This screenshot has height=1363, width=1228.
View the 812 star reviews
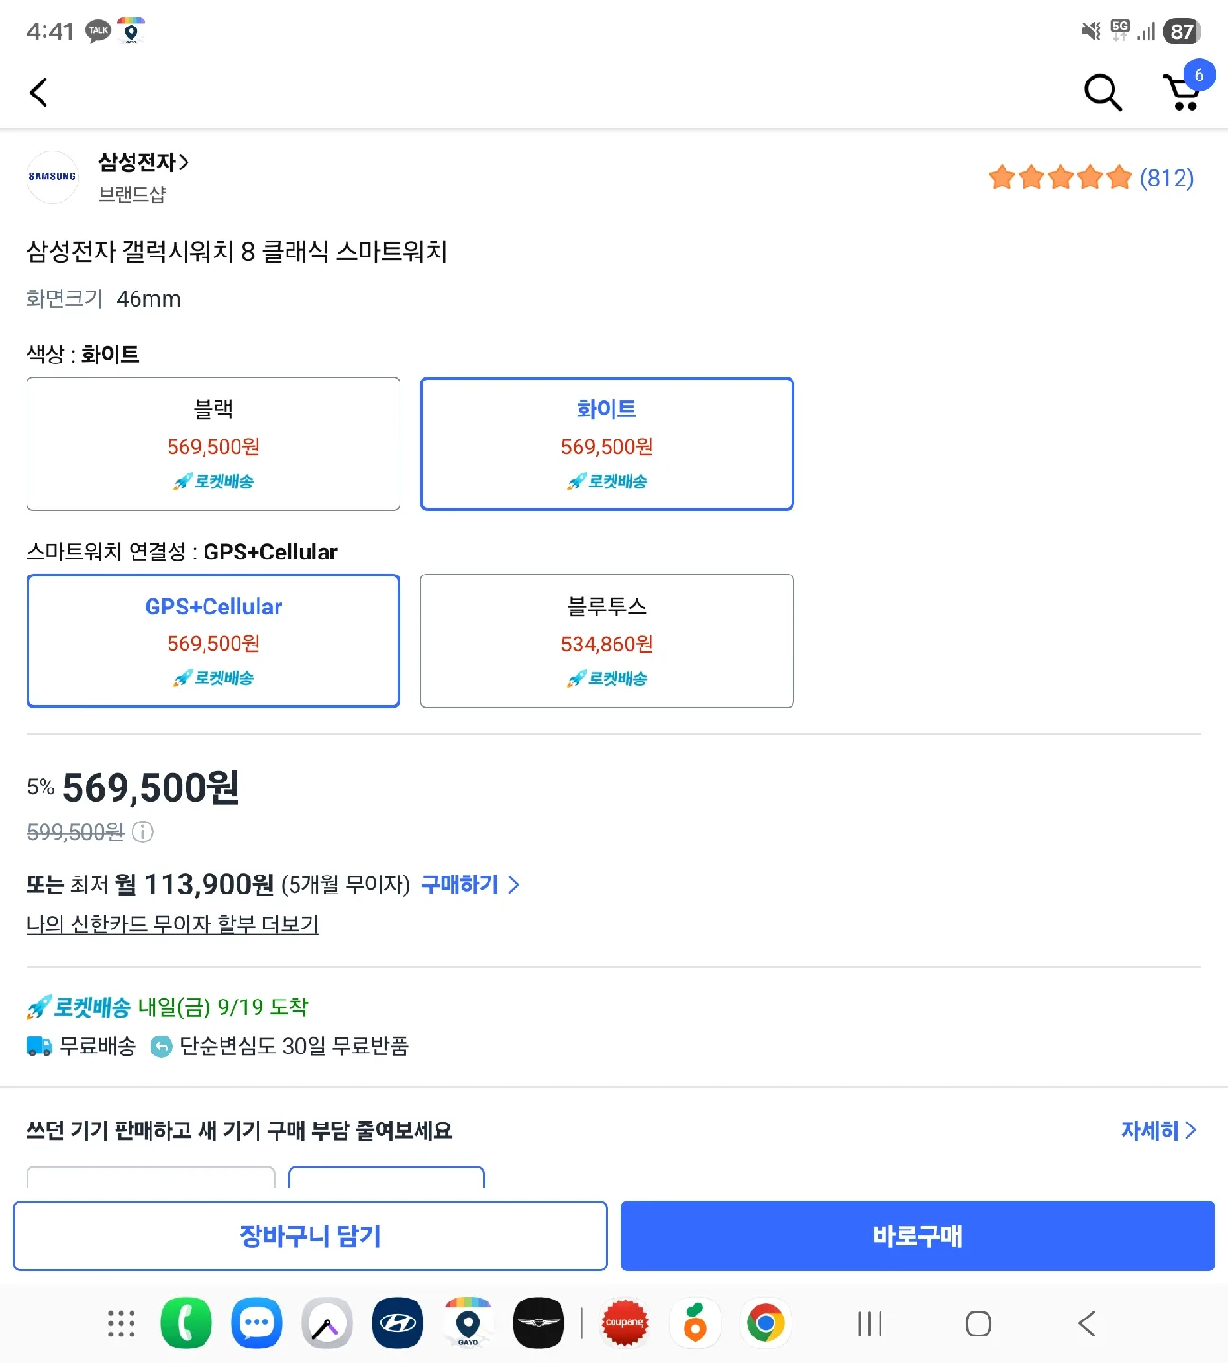1091,178
